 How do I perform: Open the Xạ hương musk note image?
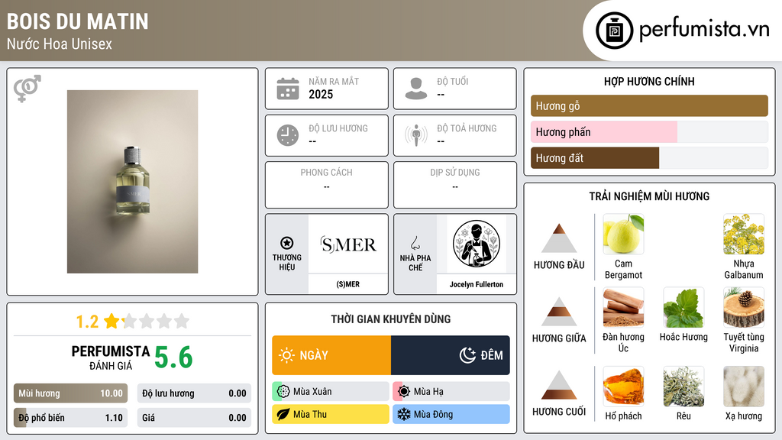click(x=744, y=387)
